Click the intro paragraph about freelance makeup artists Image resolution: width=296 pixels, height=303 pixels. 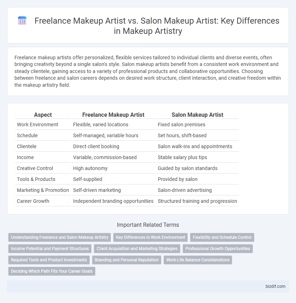(x=148, y=71)
